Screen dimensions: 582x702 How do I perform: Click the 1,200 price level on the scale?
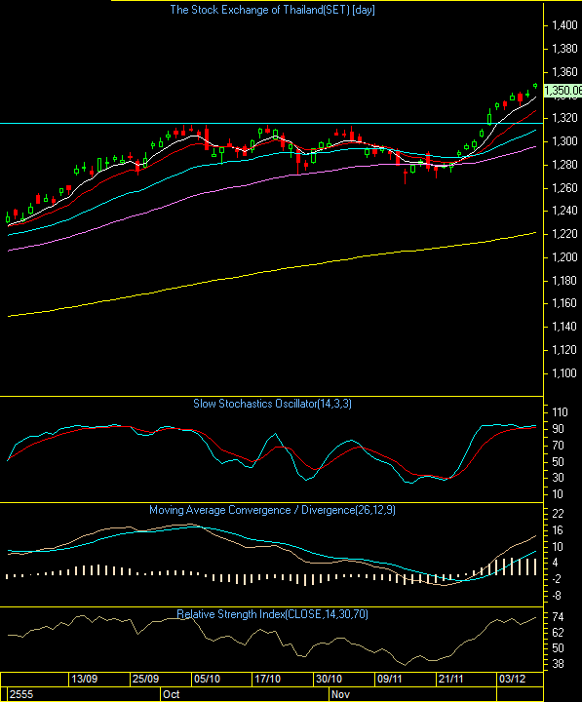click(564, 257)
